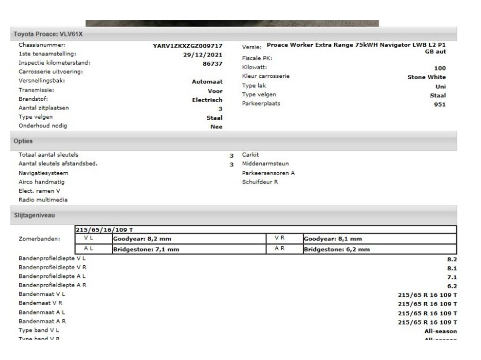
Task: Click Parkeerplaats value 951
Action: [440, 104]
